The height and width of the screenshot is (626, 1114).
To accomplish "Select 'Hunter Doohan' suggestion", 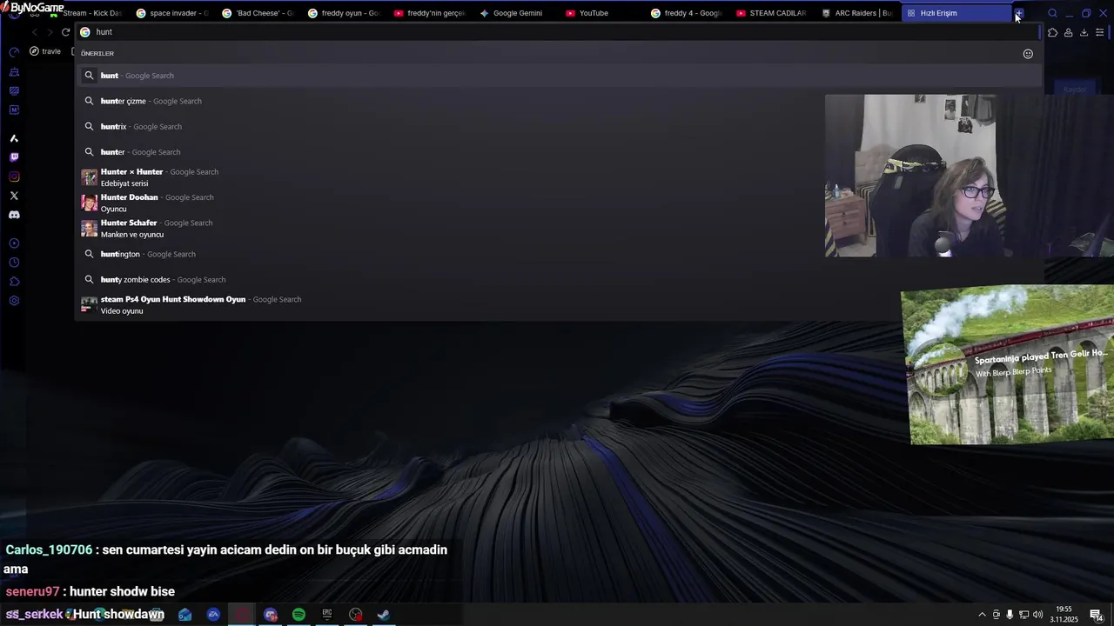I will 558,203.
